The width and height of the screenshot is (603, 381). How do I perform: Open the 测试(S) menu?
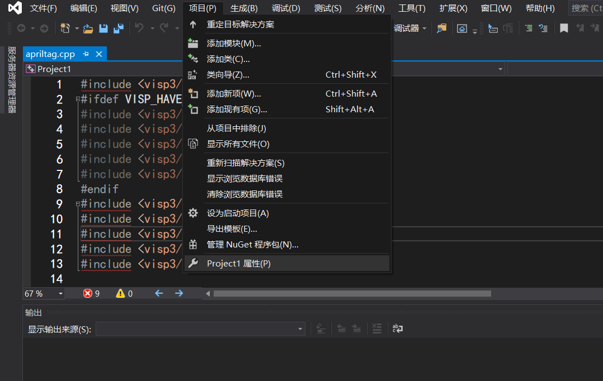point(328,8)
